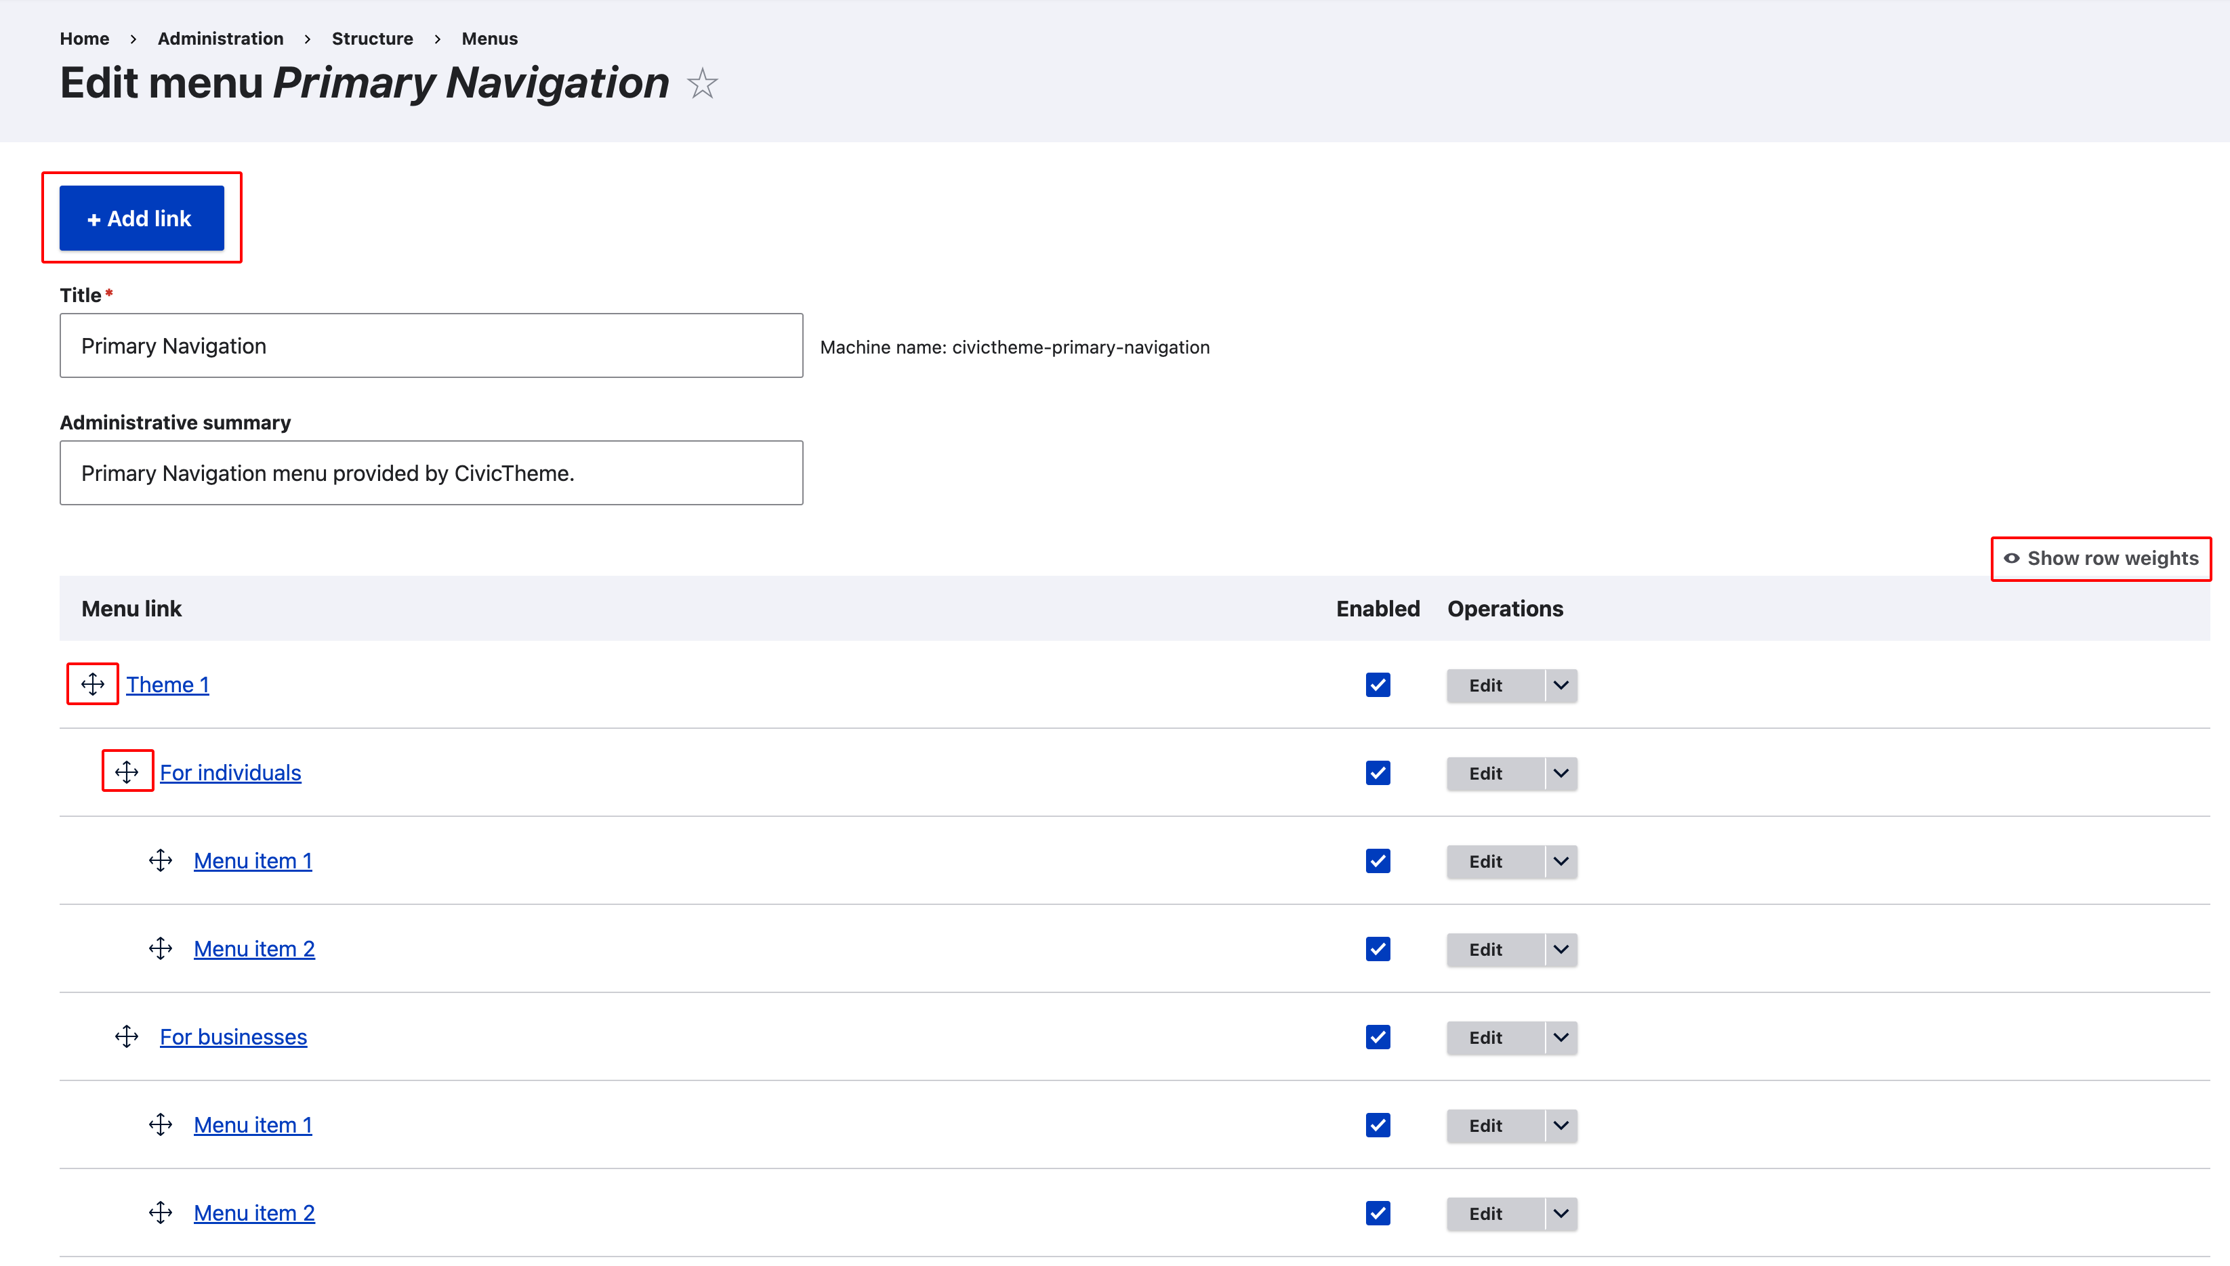Click the Add link button
The width and height of the screenshot is (2230, 1266).
pos(142,218)
